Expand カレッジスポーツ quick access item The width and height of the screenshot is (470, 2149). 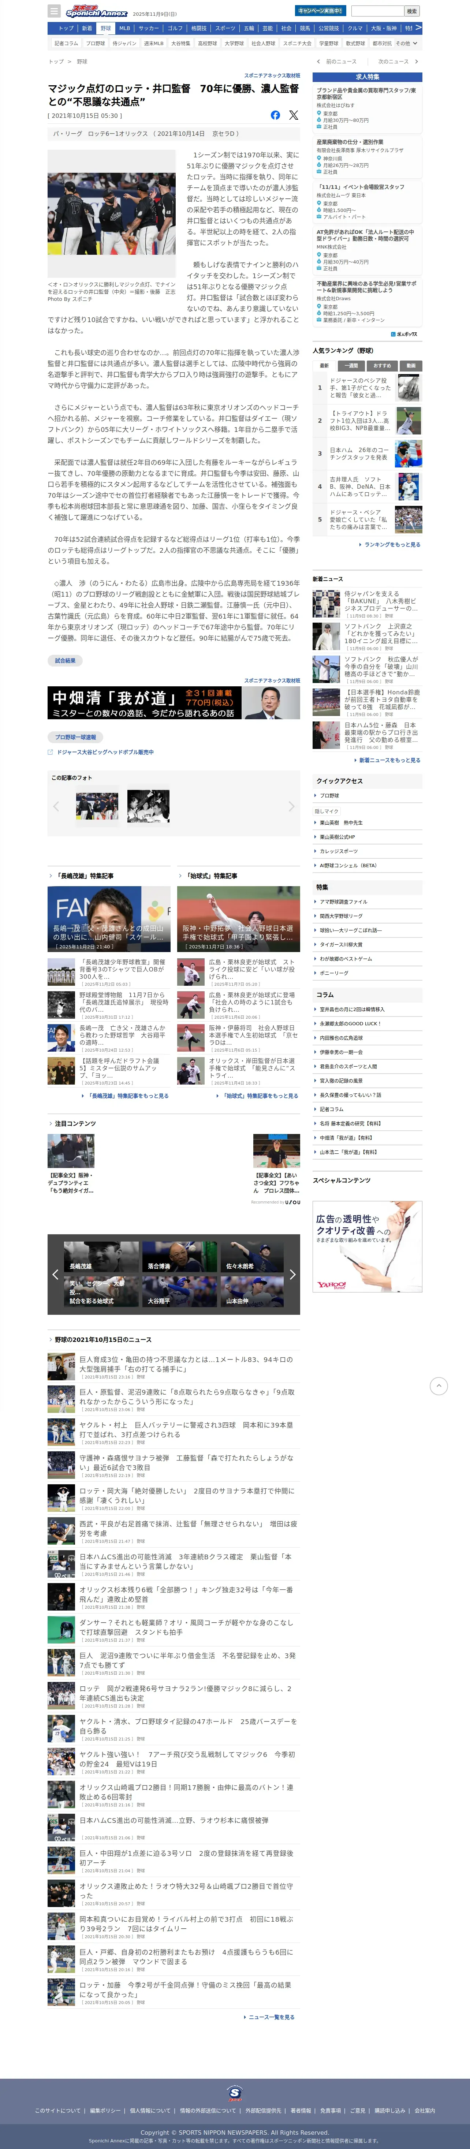coord(367,851)
